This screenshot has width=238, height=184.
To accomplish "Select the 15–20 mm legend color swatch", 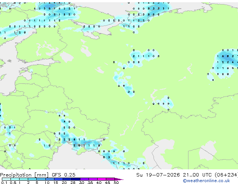I will click(x=58, y=179).
